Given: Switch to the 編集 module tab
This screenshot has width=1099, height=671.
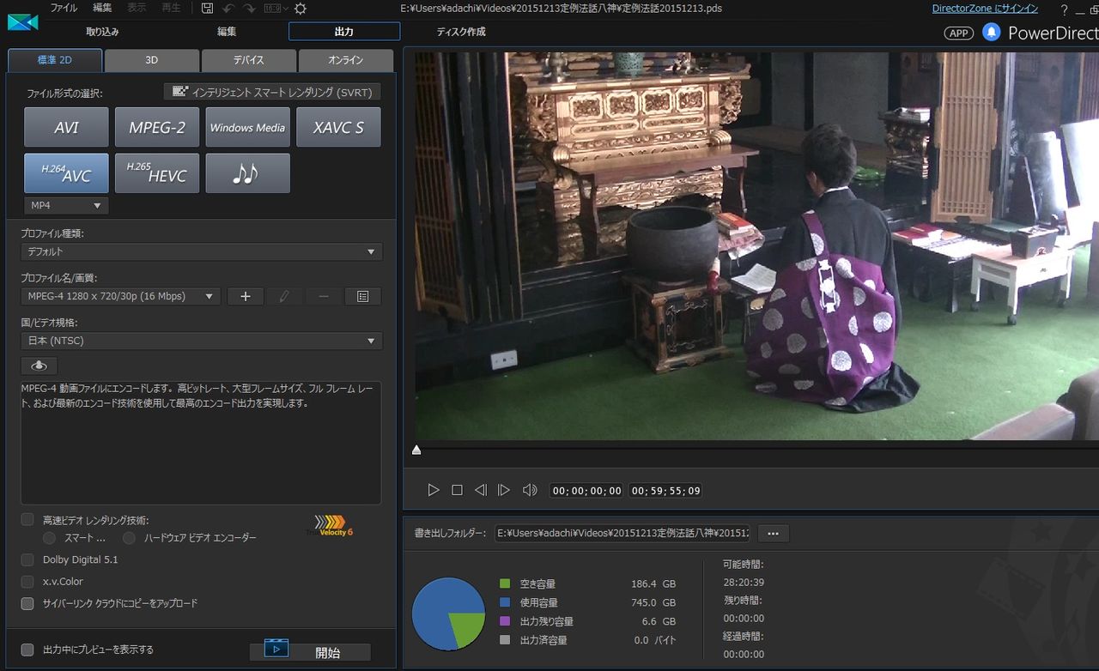Looking at the screenshot, I should coord(227,32).
